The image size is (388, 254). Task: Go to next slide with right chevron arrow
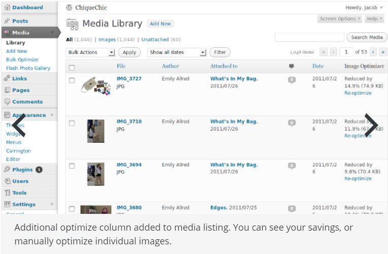[x=371, y=125]
